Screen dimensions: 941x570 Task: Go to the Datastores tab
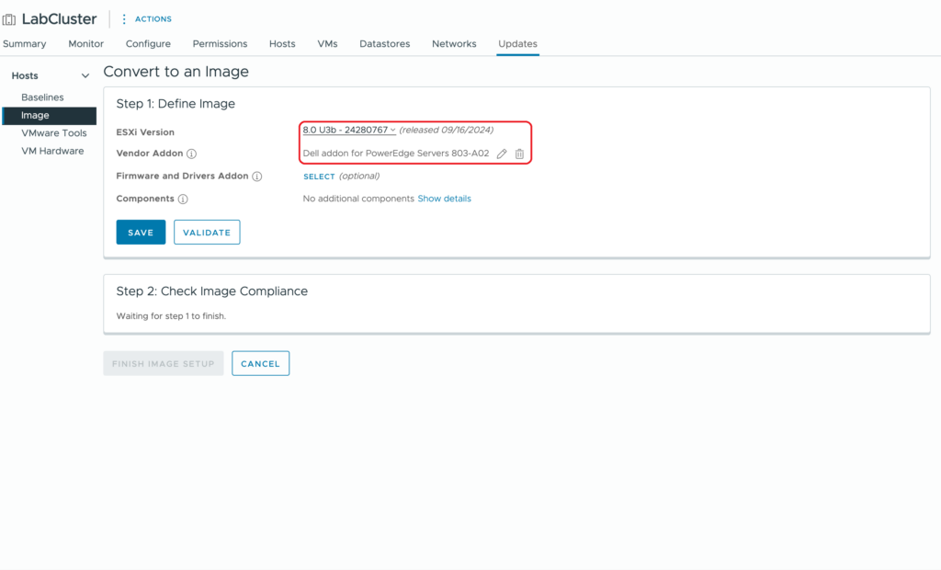click(384, 44)
